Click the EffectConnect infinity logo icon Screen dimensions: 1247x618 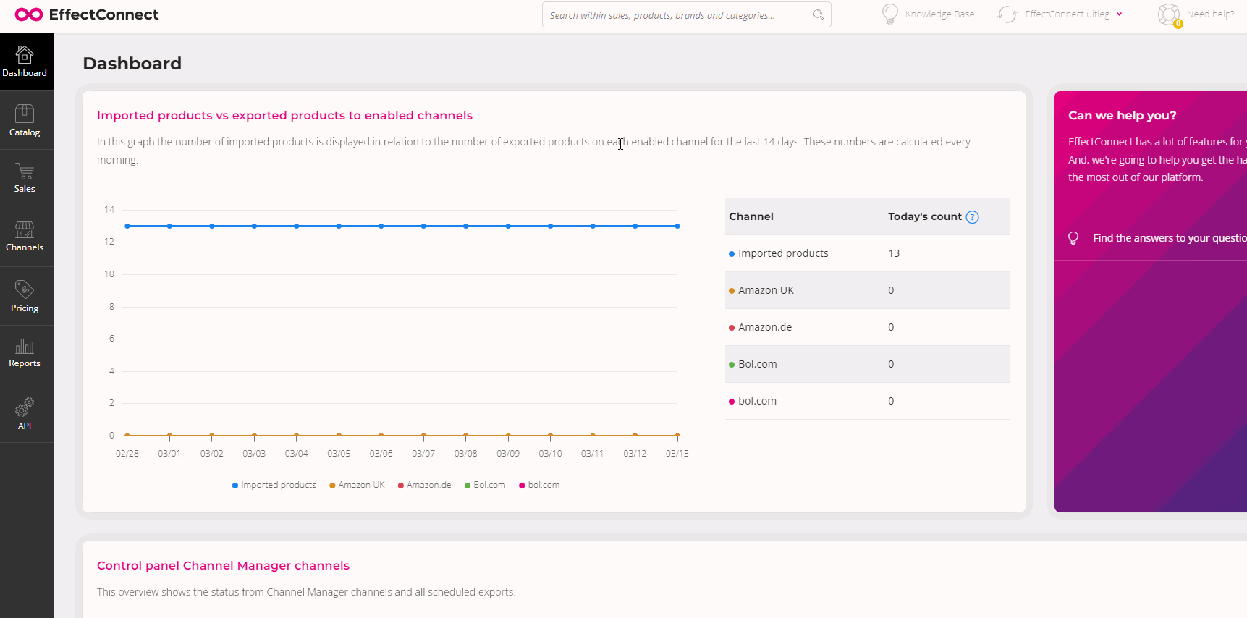(x=29, y=14)
